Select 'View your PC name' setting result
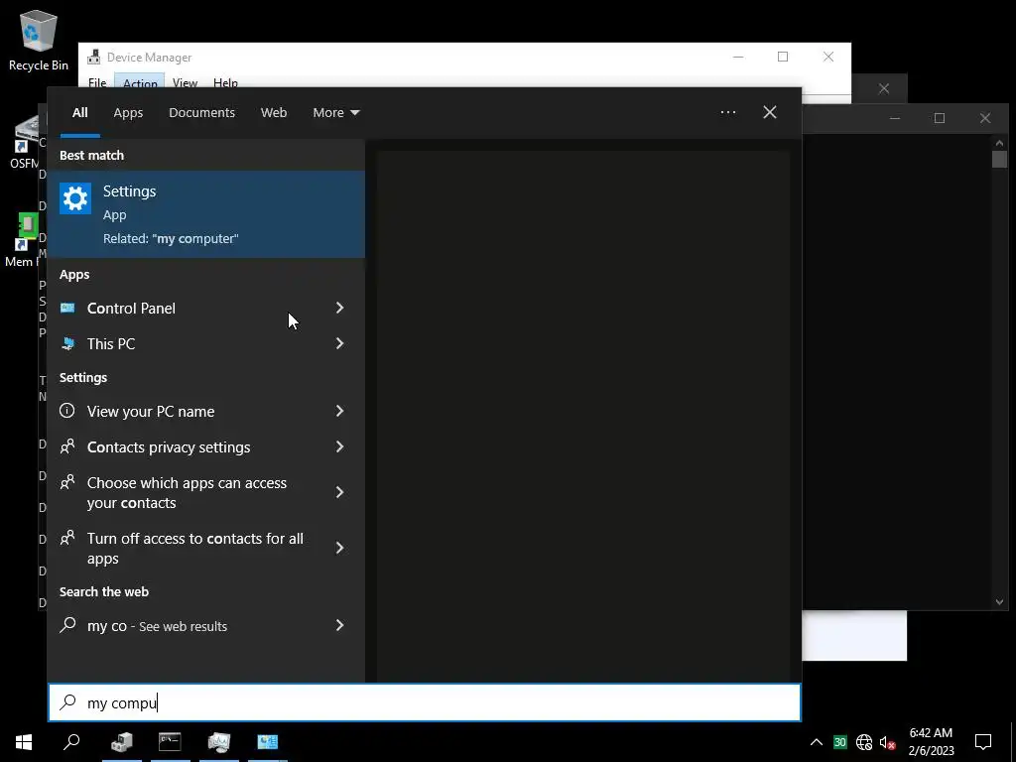Screen dimensions: 1016x762 pyautogui.click(x=206, y=411)
